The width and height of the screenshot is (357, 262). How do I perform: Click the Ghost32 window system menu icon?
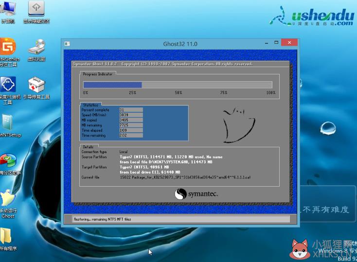click(x=67, y=44)
